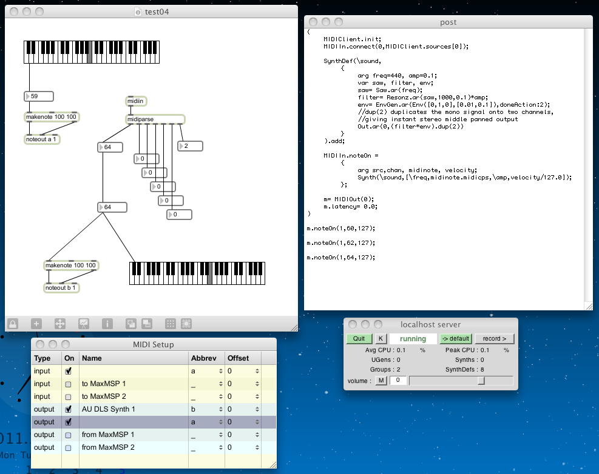Viewport: 599px width, 474px height.
Task: Toggle presentation mode icon in patcher toolbar
Action: (84, 324)
